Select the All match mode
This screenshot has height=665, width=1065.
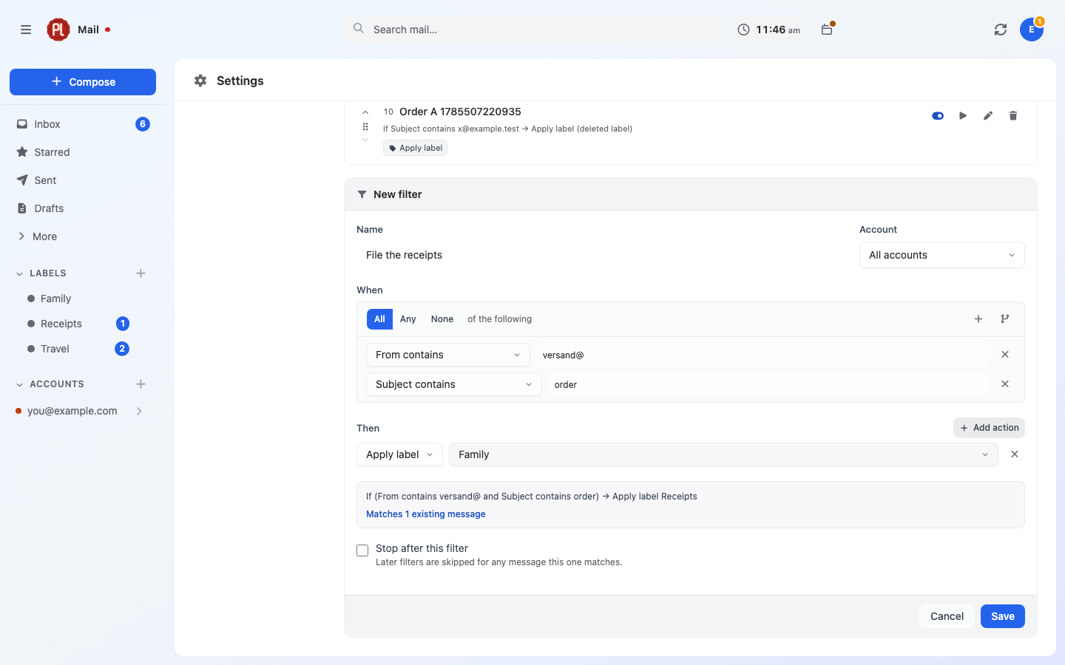pyautogui.click(x=379, y=319)
